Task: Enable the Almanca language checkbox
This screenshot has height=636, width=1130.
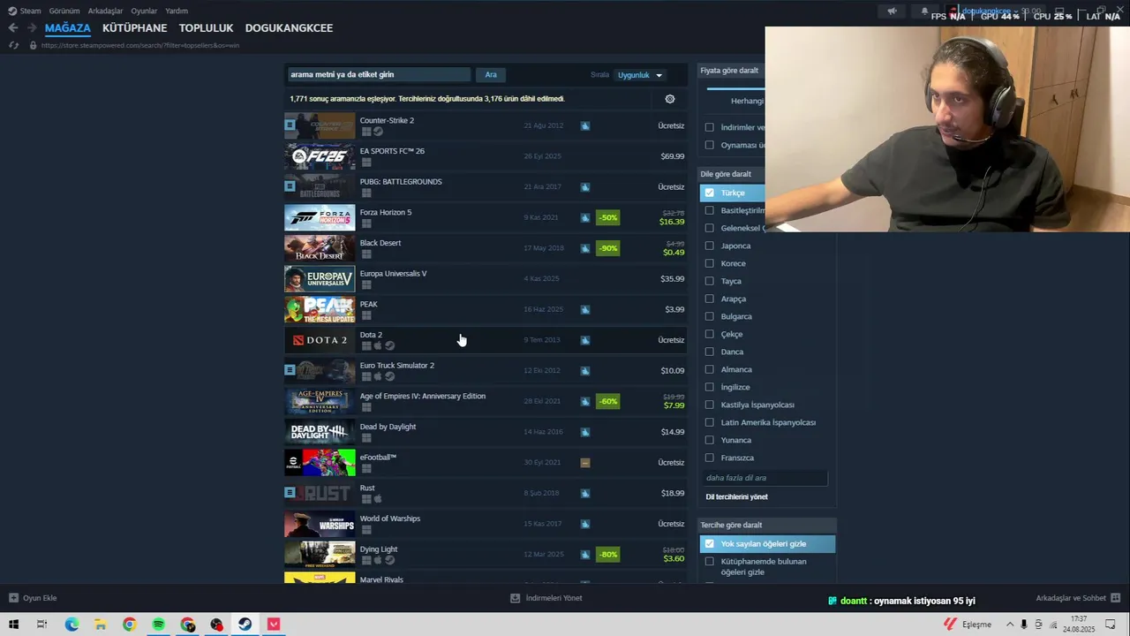Action: pos(709,369)
